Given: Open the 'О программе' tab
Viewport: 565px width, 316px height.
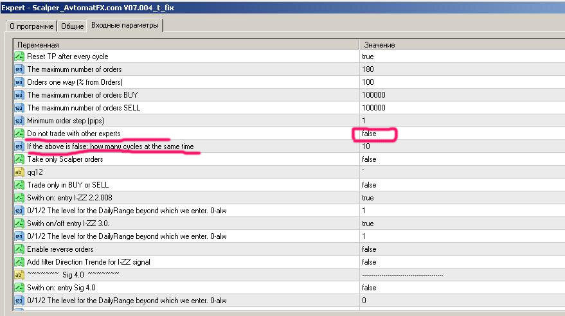Looking at the screenshot, I should click(31, 26).
